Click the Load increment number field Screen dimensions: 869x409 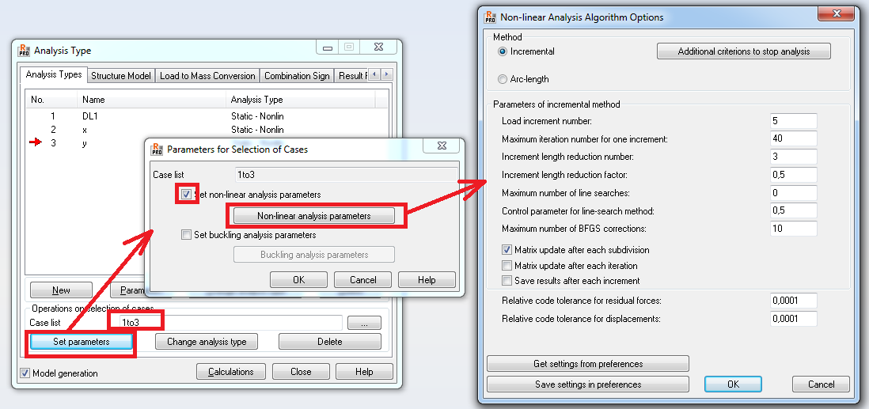point(794,121)
